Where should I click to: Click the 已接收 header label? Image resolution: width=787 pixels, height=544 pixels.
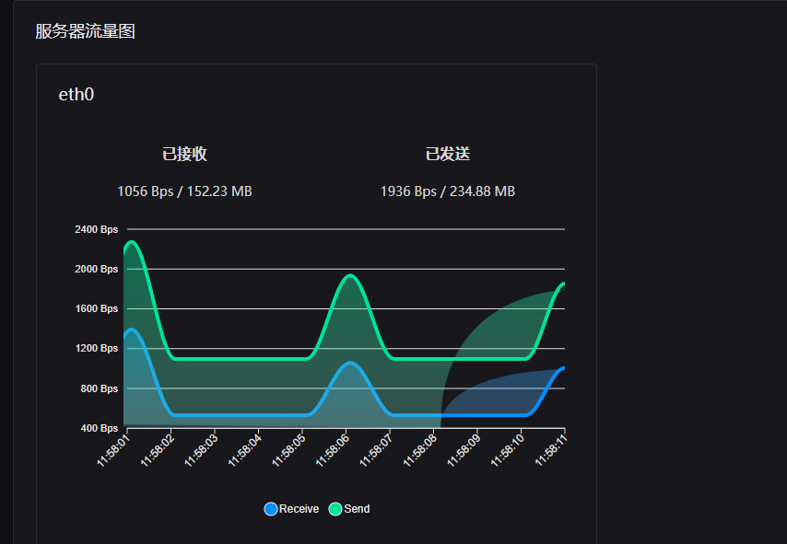184,154
